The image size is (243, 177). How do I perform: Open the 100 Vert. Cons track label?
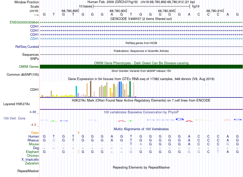pyautogui.click(x=14, y=118)
